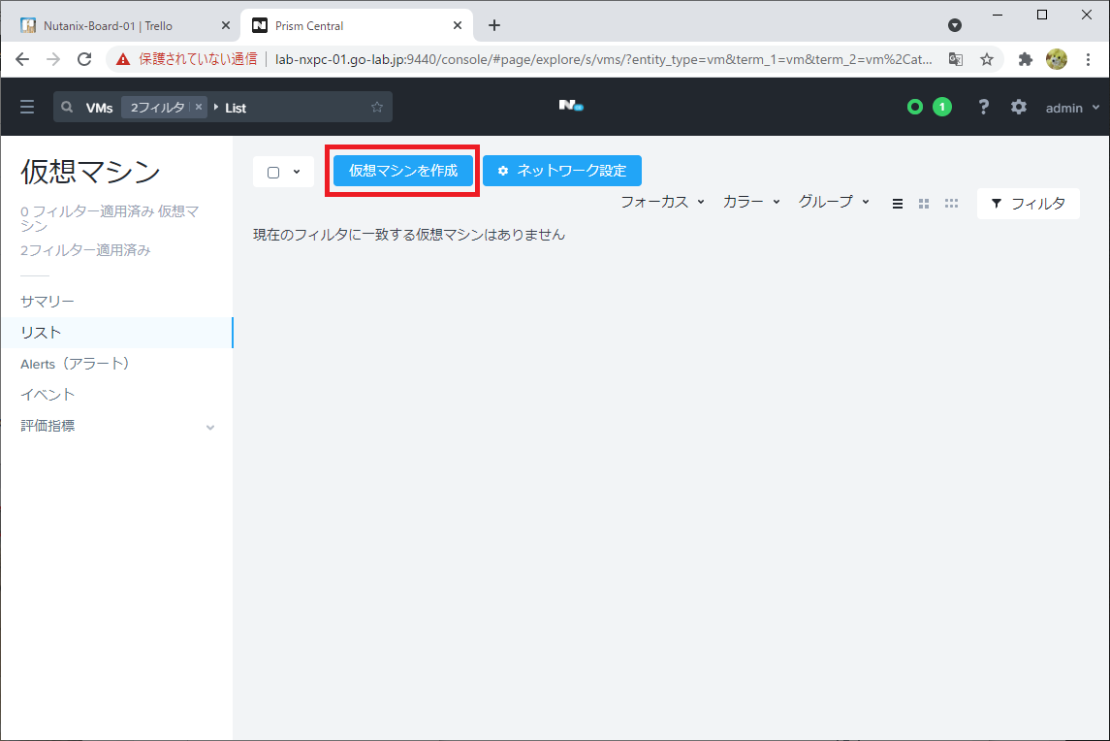Open the admin account dropdown

coord(1064,107)
